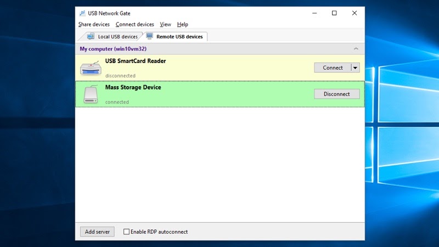Switch to the Remote USB devices tab
This screenshot has height=247, width=439.
coord(176,37)
